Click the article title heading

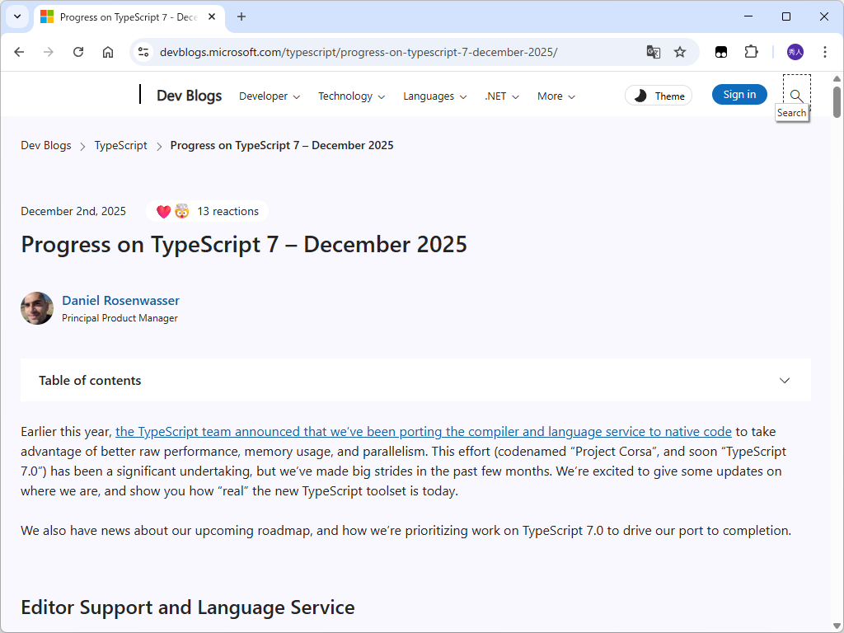(x=244, y=245)
